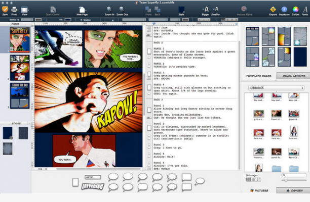Screen dimensions: 310x202
Task: Switch to the Template Pages tab
Action: pos(258,76)
